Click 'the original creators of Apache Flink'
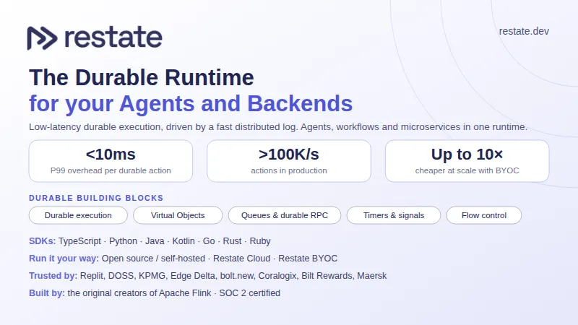The width and height of the screenshot is (578, 325). 139,293
